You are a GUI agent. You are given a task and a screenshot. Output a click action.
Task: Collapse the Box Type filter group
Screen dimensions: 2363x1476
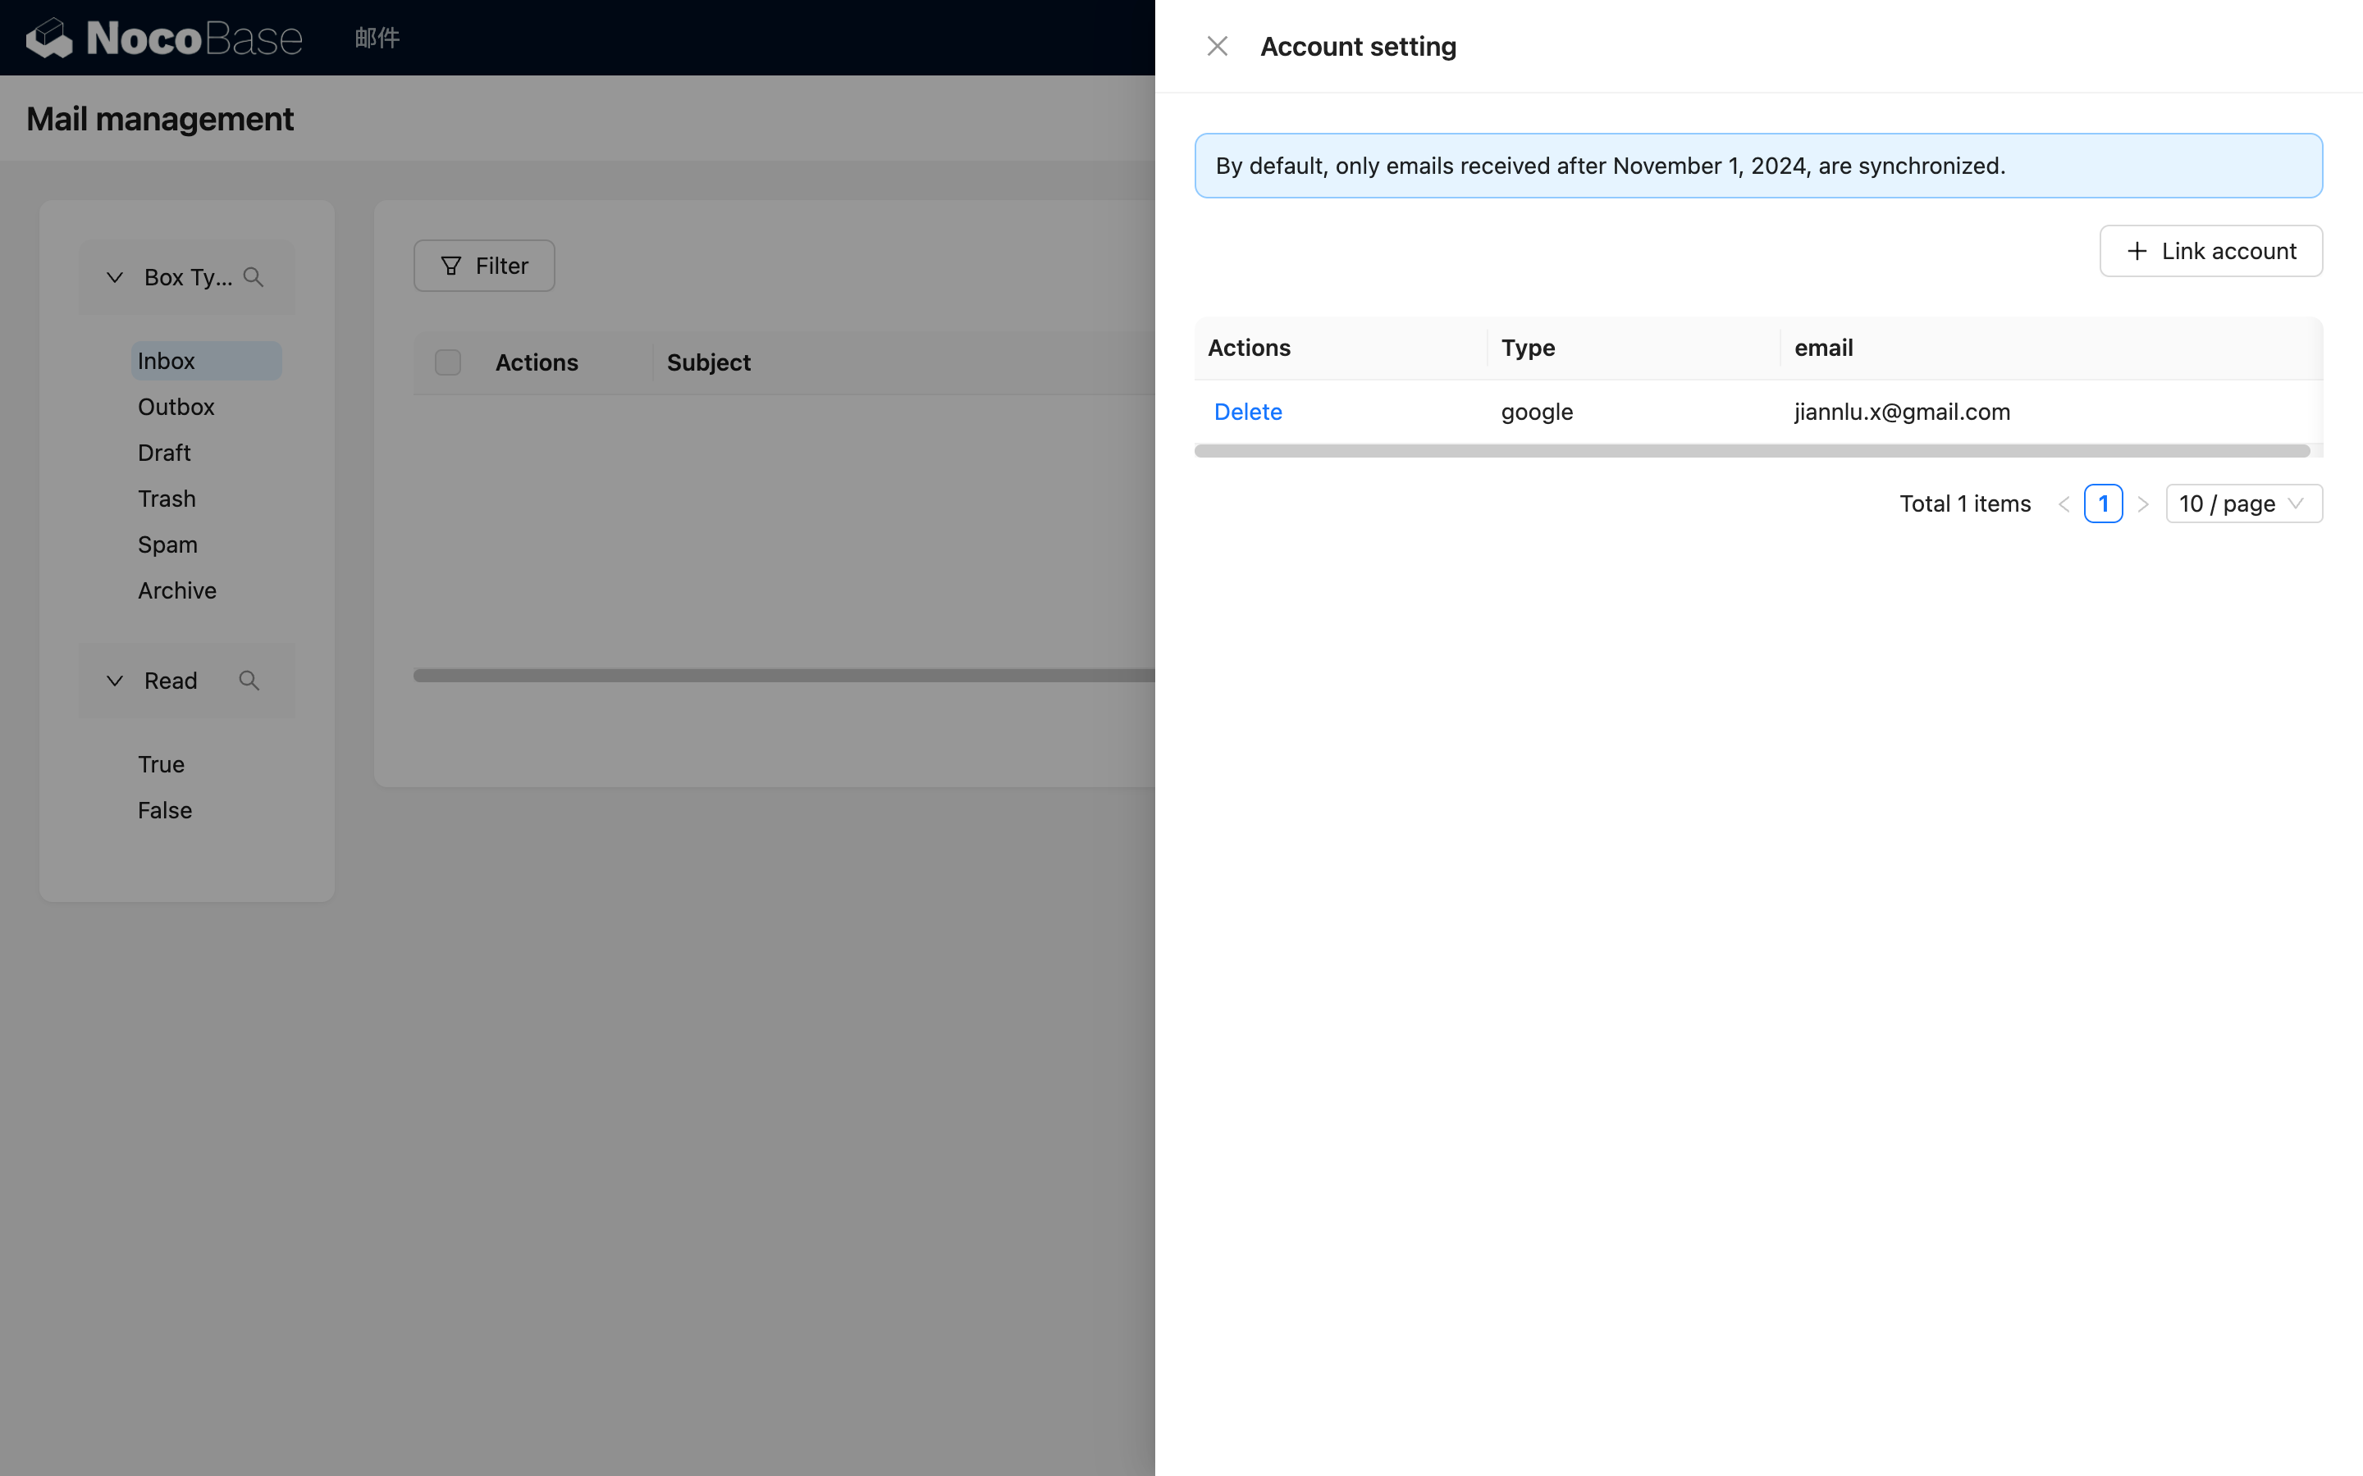[x=114, y=277]
